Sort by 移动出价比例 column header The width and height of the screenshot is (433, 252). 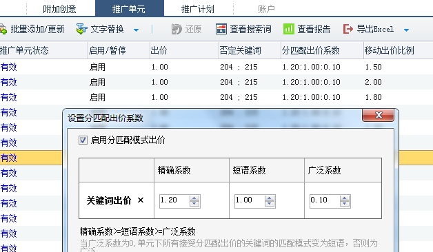coord(389,50)
